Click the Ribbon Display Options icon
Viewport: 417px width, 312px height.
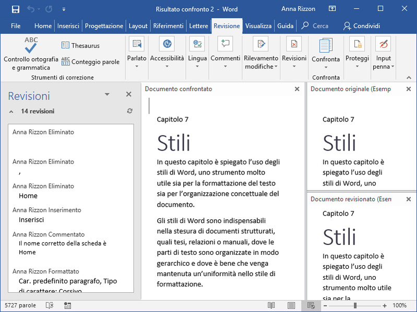tap(332, 9)
